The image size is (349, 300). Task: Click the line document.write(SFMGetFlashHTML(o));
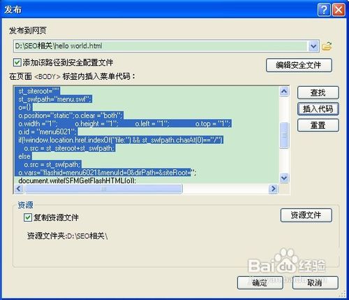(x=77, y=180)
